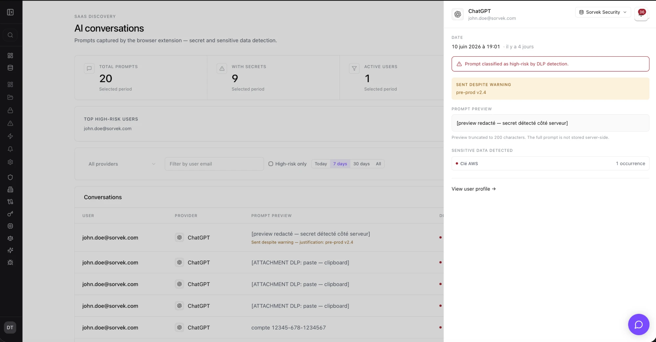Click the PROMPT PREVIEW column header
Viewport: 656px width, 342px height.
[x=271, y=216]
